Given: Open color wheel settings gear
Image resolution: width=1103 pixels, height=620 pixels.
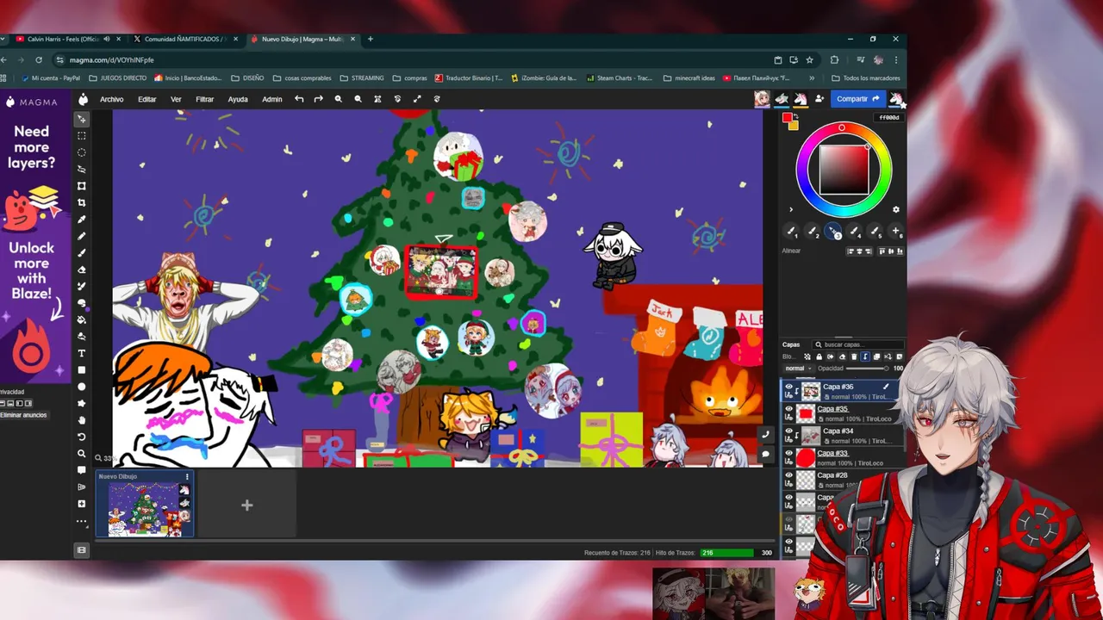Looking at the screenshot, I should (896, 209).
